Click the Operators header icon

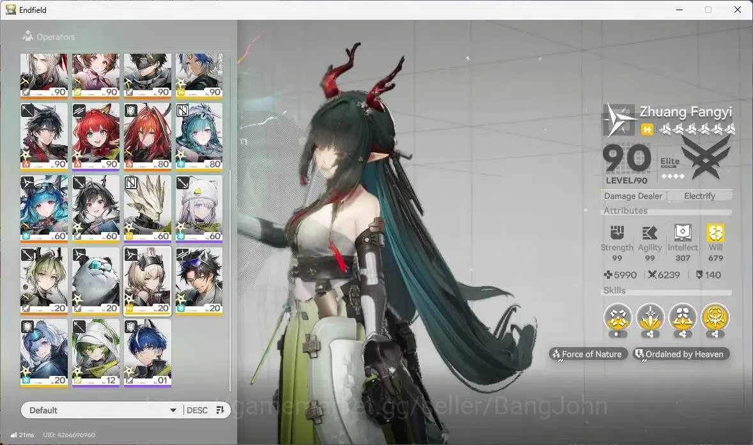[x=28, y=36]
